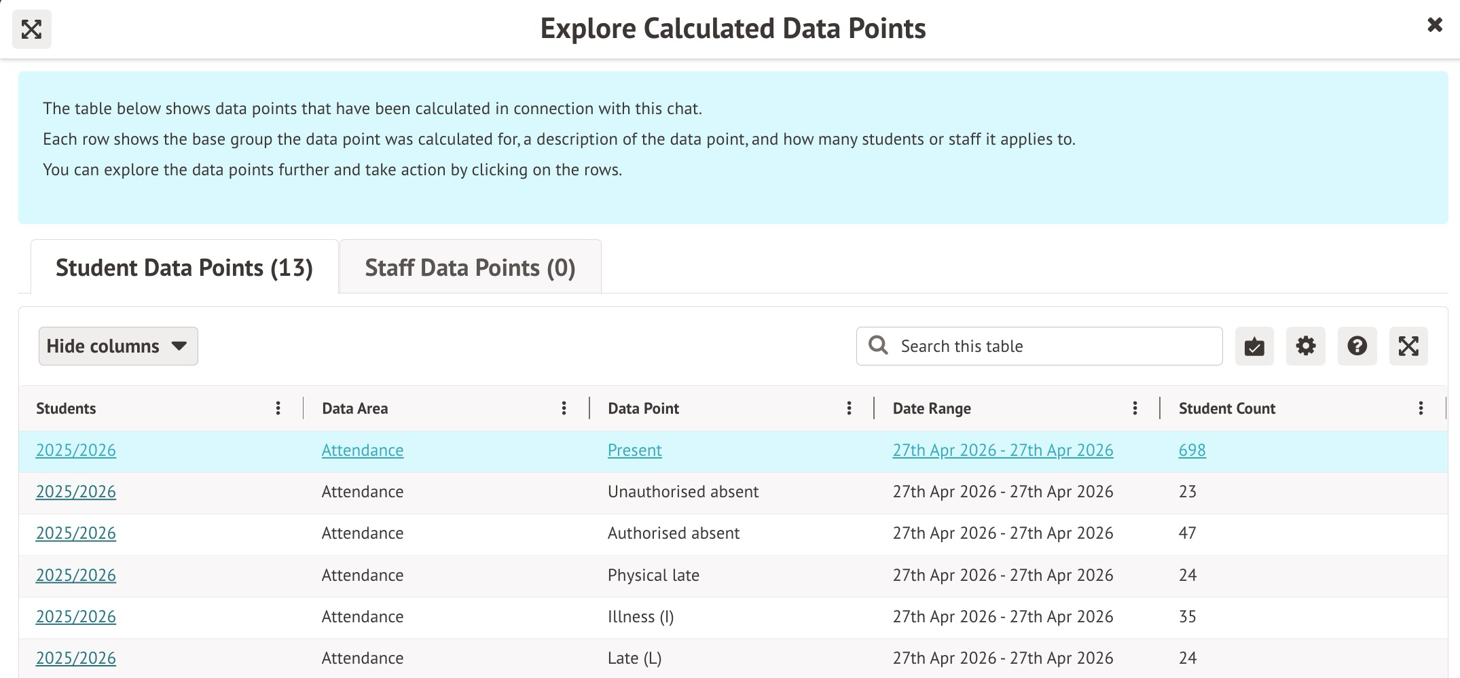Viewport: 1460px width, 678px height.
Task: Click the expand icon in the modal header
Action: pyautogui.click(x=31, y=29)
